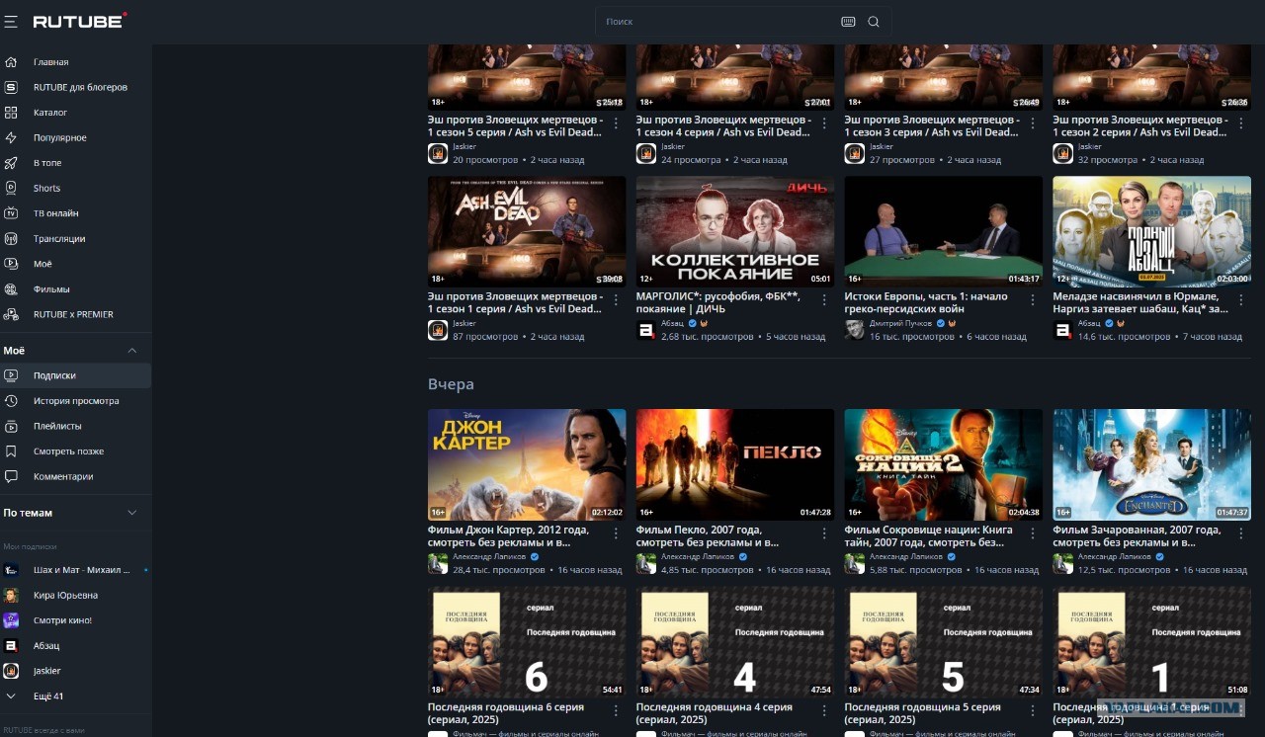Click the Фильмы reel icon

pos(11,289)
